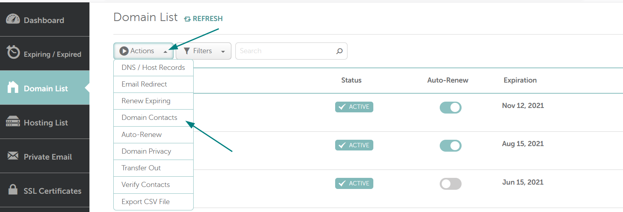The image size is (623, 212).
Task: Click the Hosting List server icon
Action: tap(13, 121)
